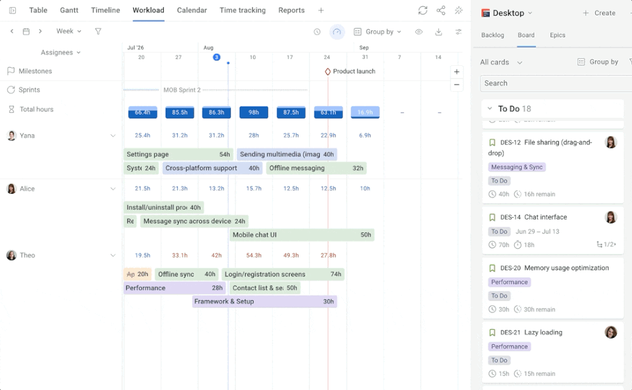The width and height of the screenshot is (632, 390).
Task: Go to the previous week arrow
Action: [12, 31]
